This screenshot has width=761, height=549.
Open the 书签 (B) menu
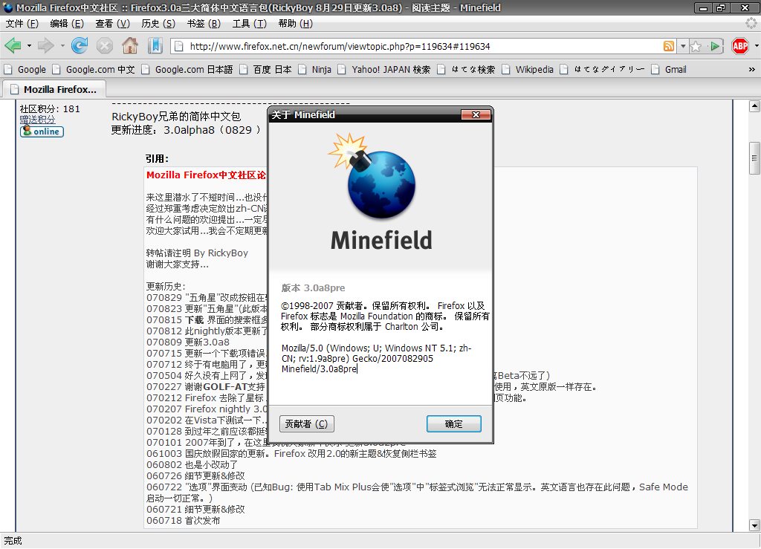click(204, 23)
